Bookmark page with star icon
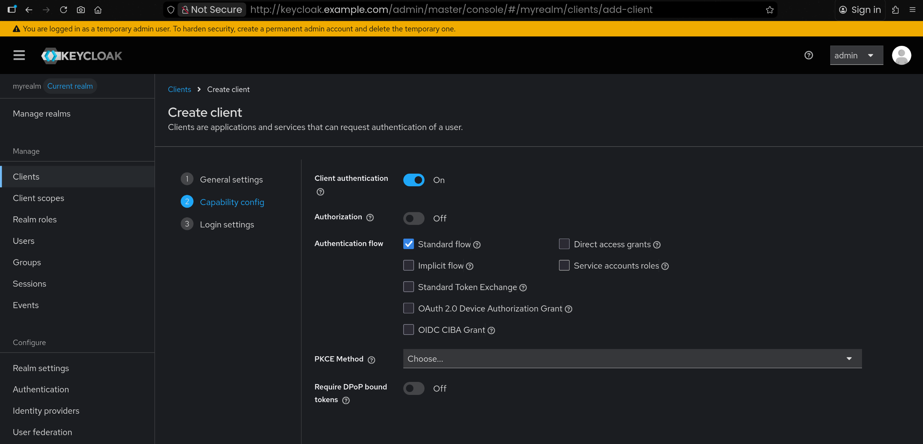923x444 pixels. tap(770, 10)
